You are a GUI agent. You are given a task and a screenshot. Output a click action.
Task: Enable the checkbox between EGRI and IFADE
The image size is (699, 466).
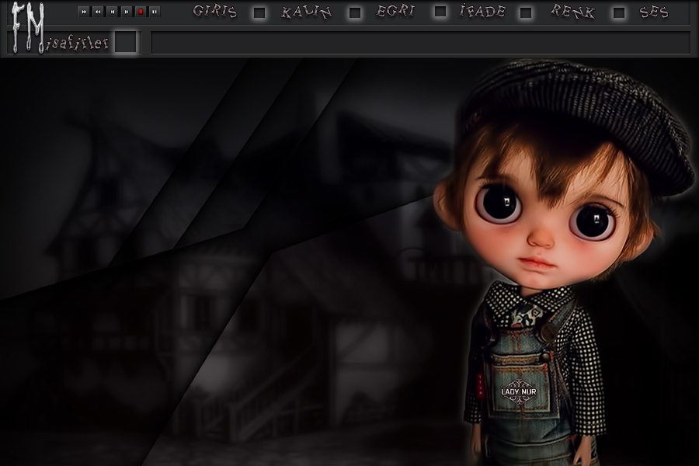440,12
